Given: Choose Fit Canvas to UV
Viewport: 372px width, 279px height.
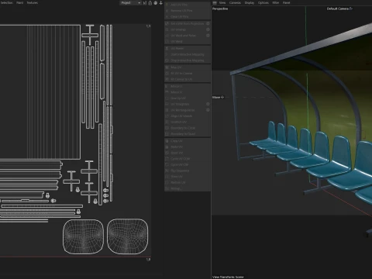Looking at the screenshot, I should point(188,79).
